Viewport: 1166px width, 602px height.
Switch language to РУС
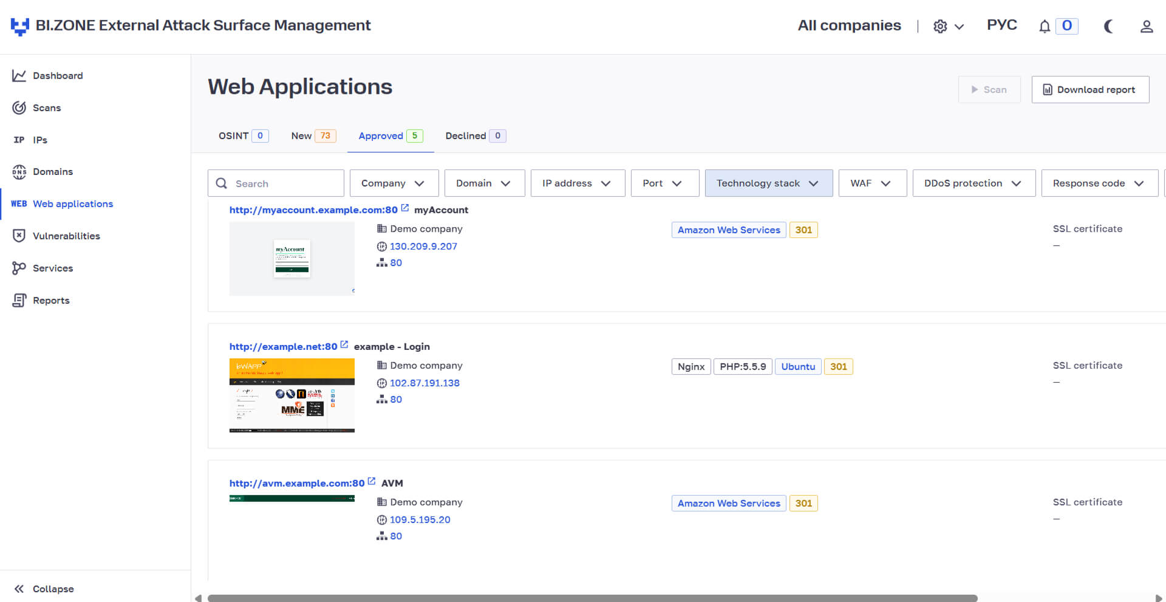pyautogui.click(x=1001, y=25)
